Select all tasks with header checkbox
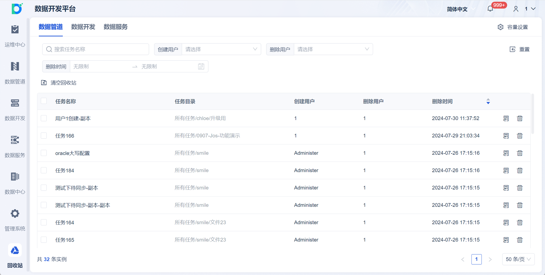Viewport: 545px width, 275px height. tap(44, 101)
